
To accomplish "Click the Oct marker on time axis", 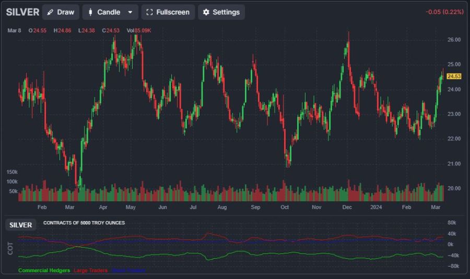I will tap(285, 207).
